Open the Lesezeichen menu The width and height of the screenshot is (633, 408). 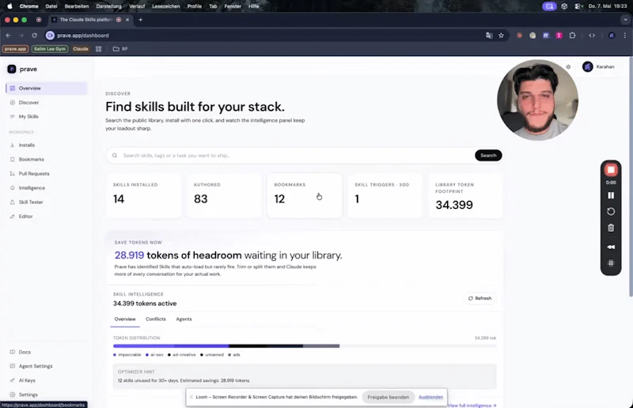(x=166, y=6)
